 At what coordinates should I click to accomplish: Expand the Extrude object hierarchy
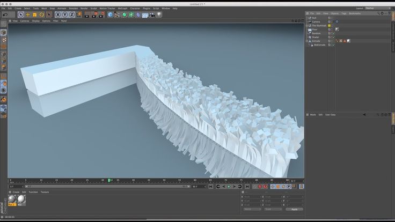(x=307, y=41)
